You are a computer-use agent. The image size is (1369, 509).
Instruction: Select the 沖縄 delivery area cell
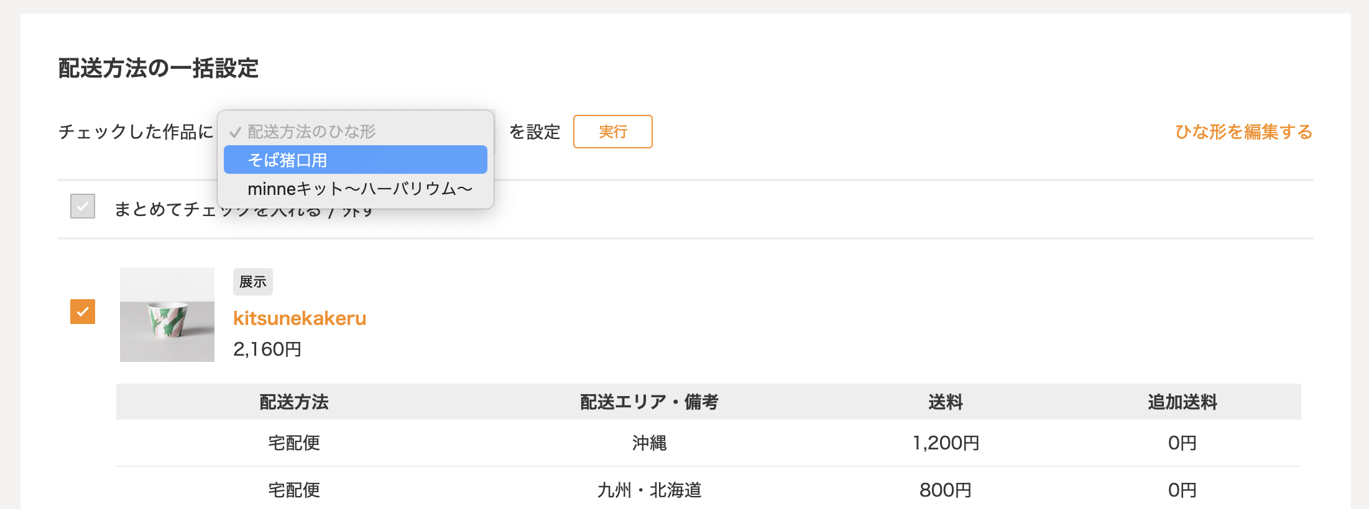tap(649, 443)
